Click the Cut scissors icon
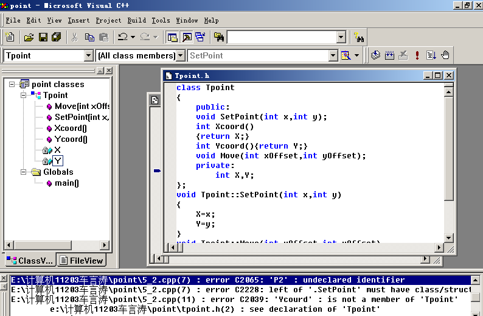The image size is (483, 316). [x=74, y=37]
